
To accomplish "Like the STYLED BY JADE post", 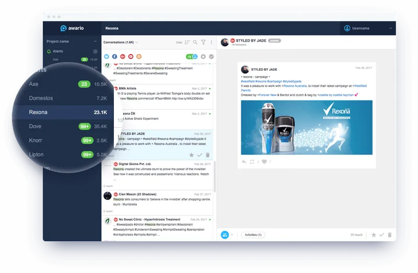I will click(x=264, y=162).
